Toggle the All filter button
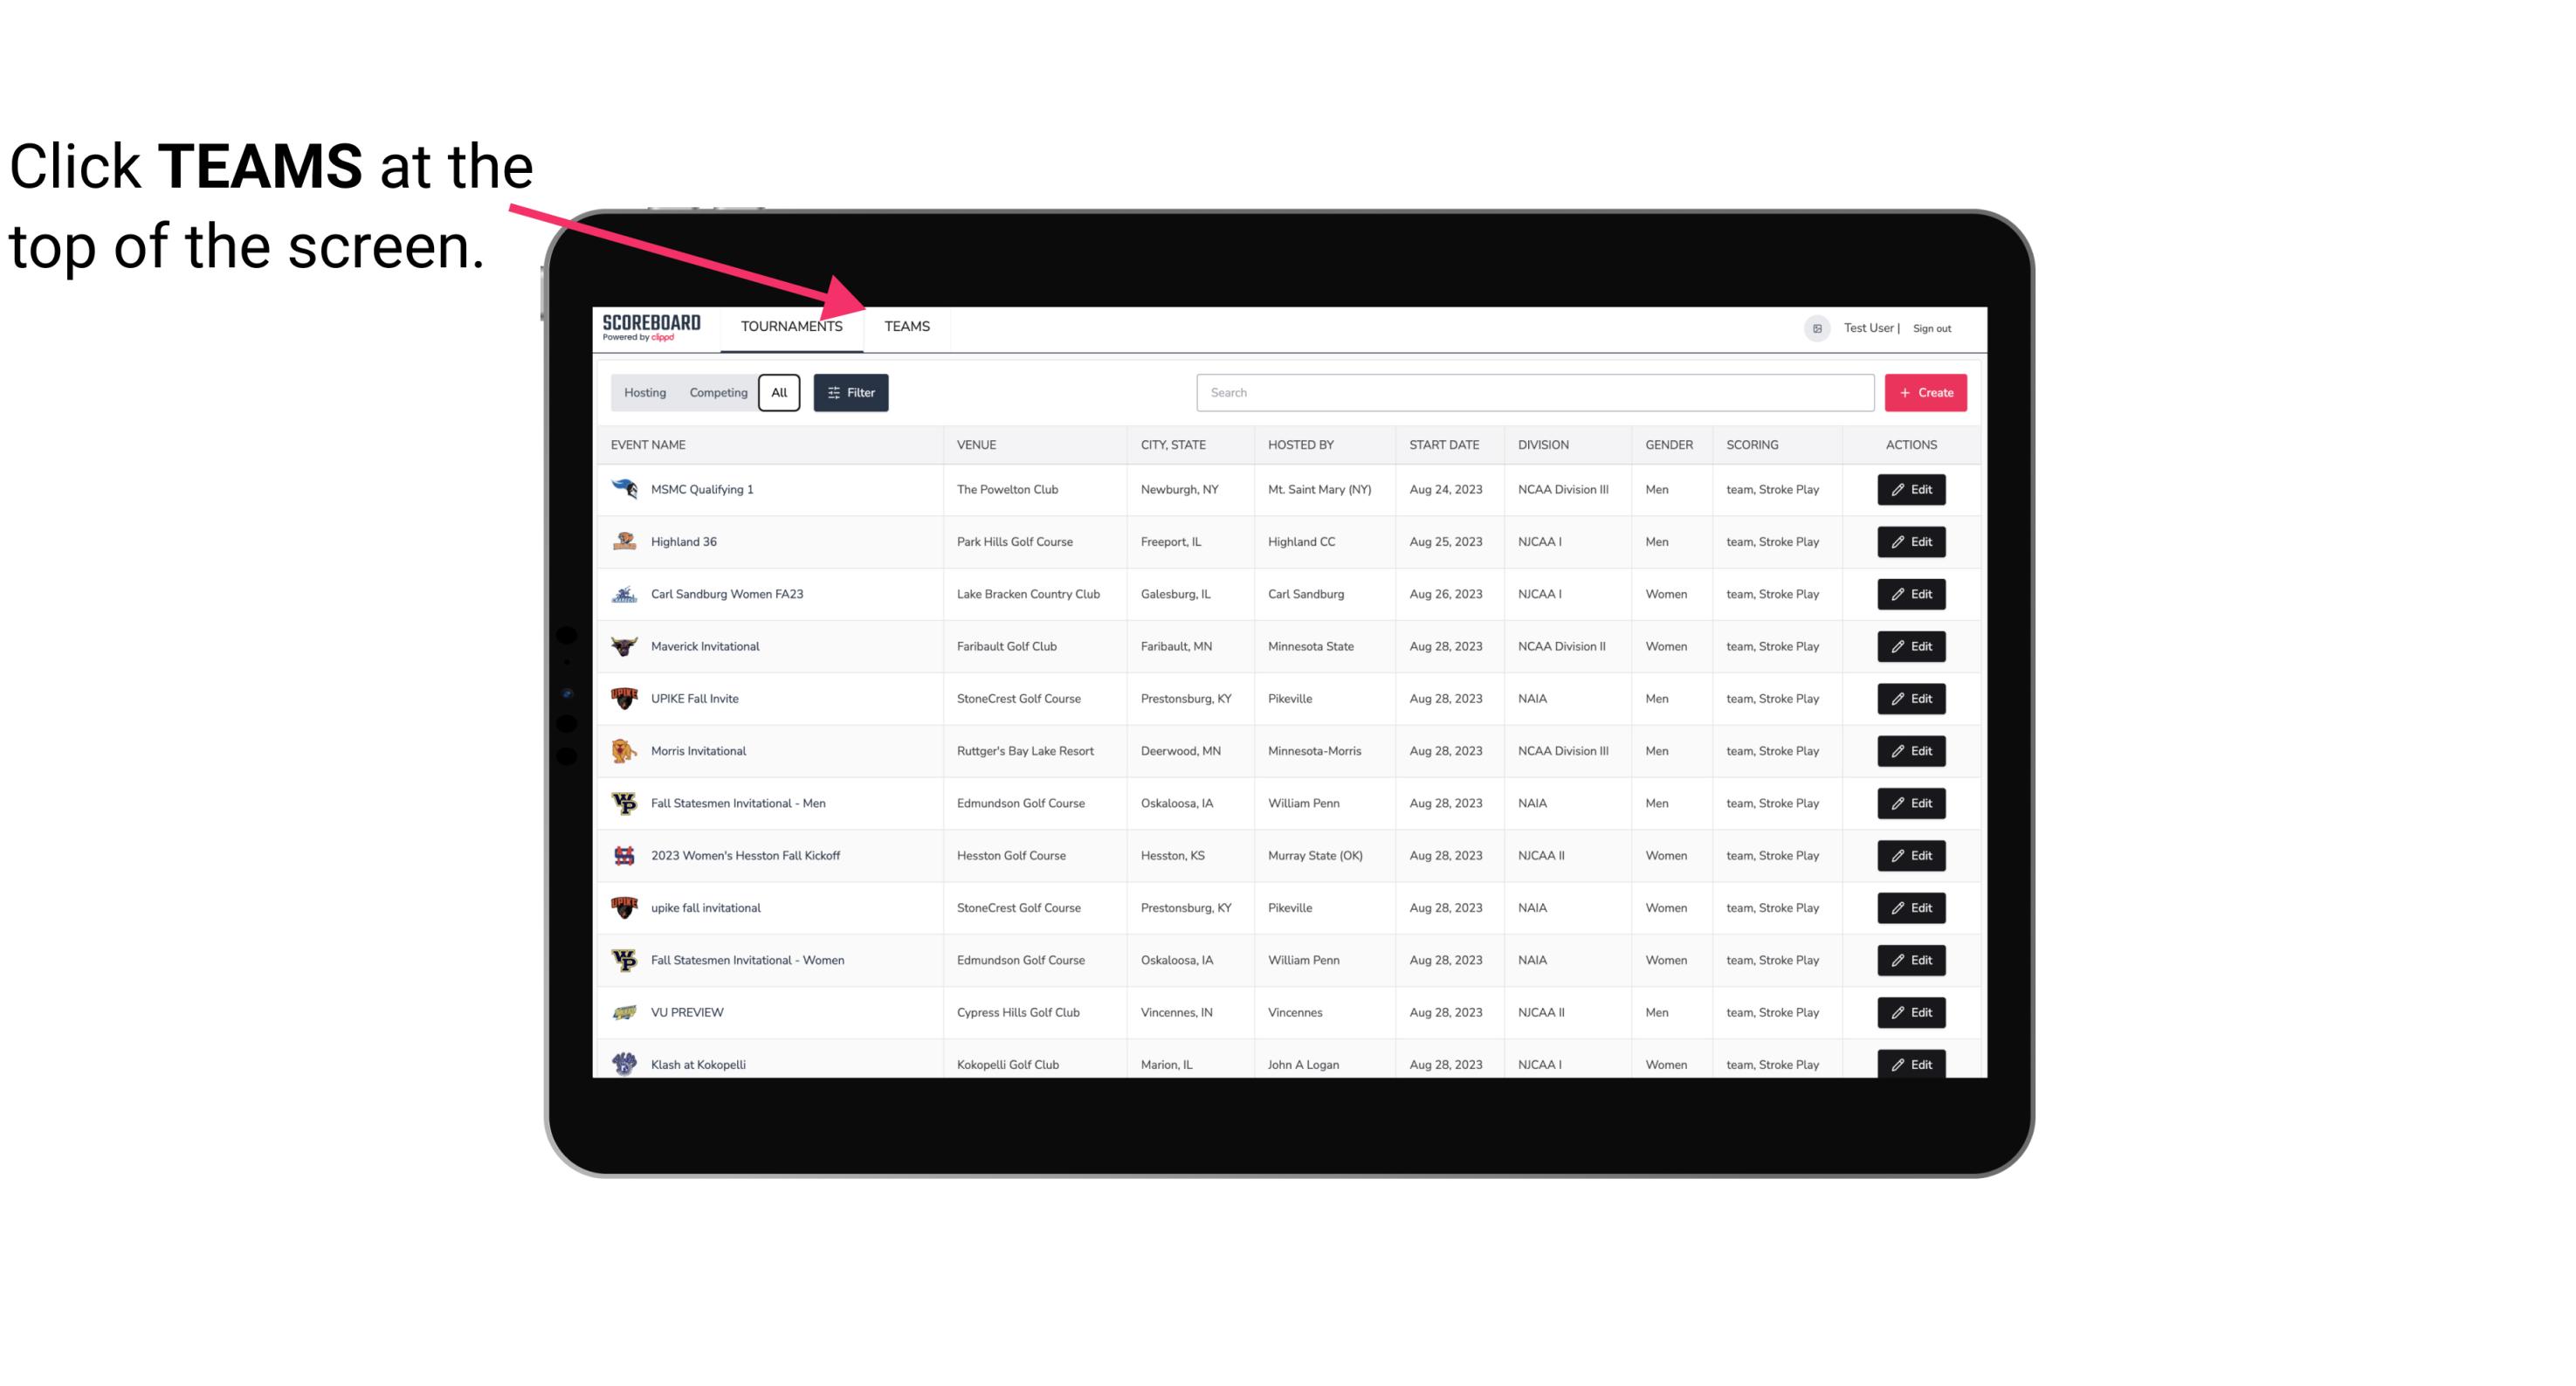 click(x=780, y=393)
